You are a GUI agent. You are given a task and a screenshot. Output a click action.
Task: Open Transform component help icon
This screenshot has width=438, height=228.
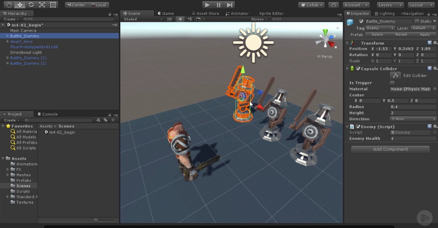point(429,43)
